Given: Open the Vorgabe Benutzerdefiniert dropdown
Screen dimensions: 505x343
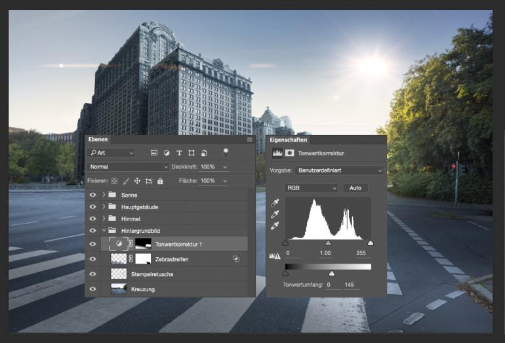Looking at the screenshot, I should point(339,171).
